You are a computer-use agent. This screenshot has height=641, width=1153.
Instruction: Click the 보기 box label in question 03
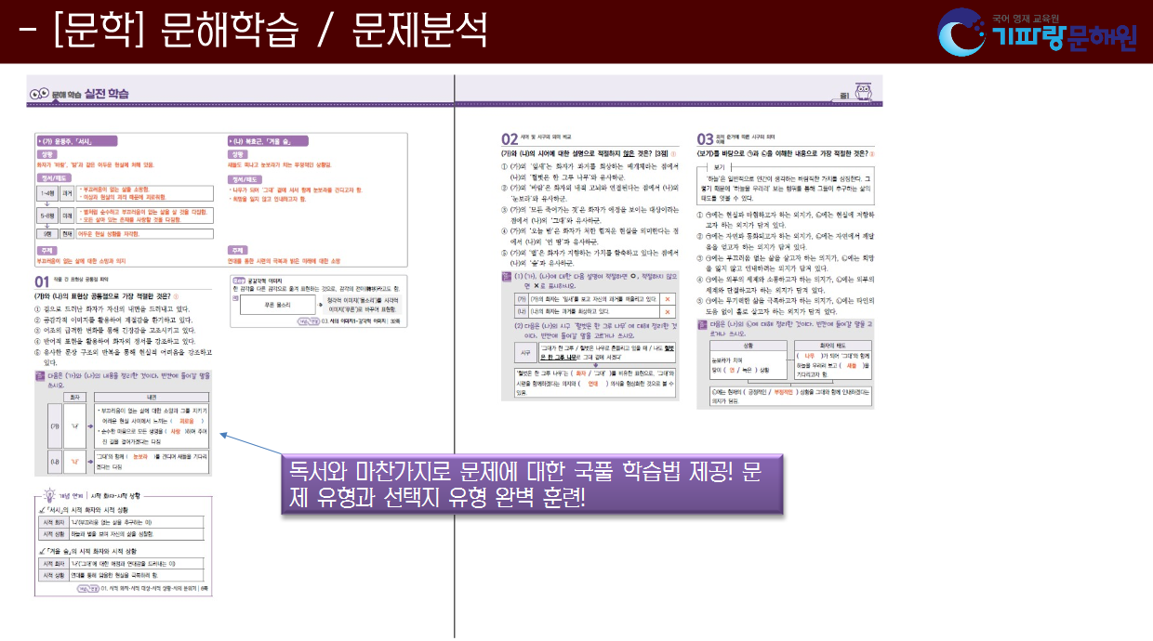(x=718, y=165)
